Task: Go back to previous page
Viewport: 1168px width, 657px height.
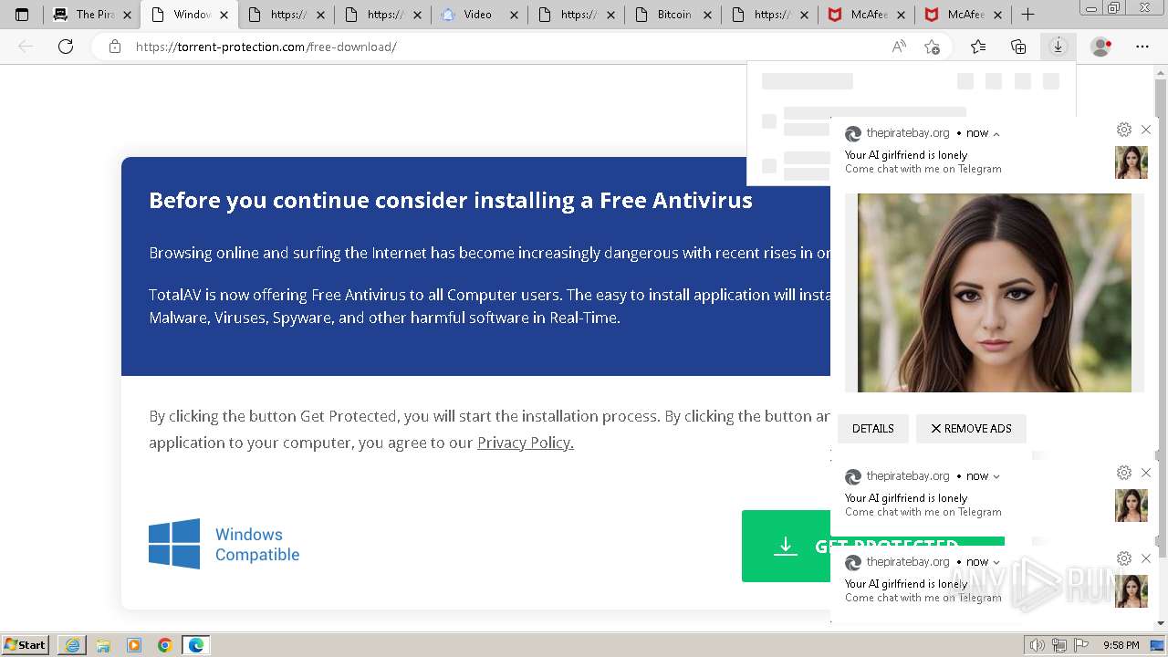Action: tap(26, 47)
